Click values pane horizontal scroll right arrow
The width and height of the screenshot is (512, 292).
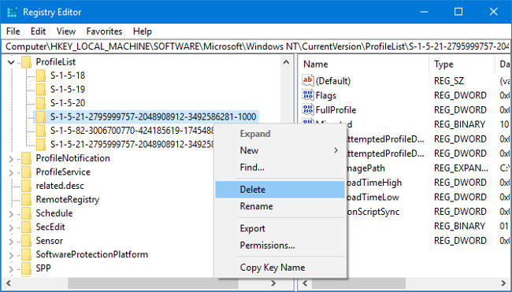pyautogui.click(x=503, y=283)
